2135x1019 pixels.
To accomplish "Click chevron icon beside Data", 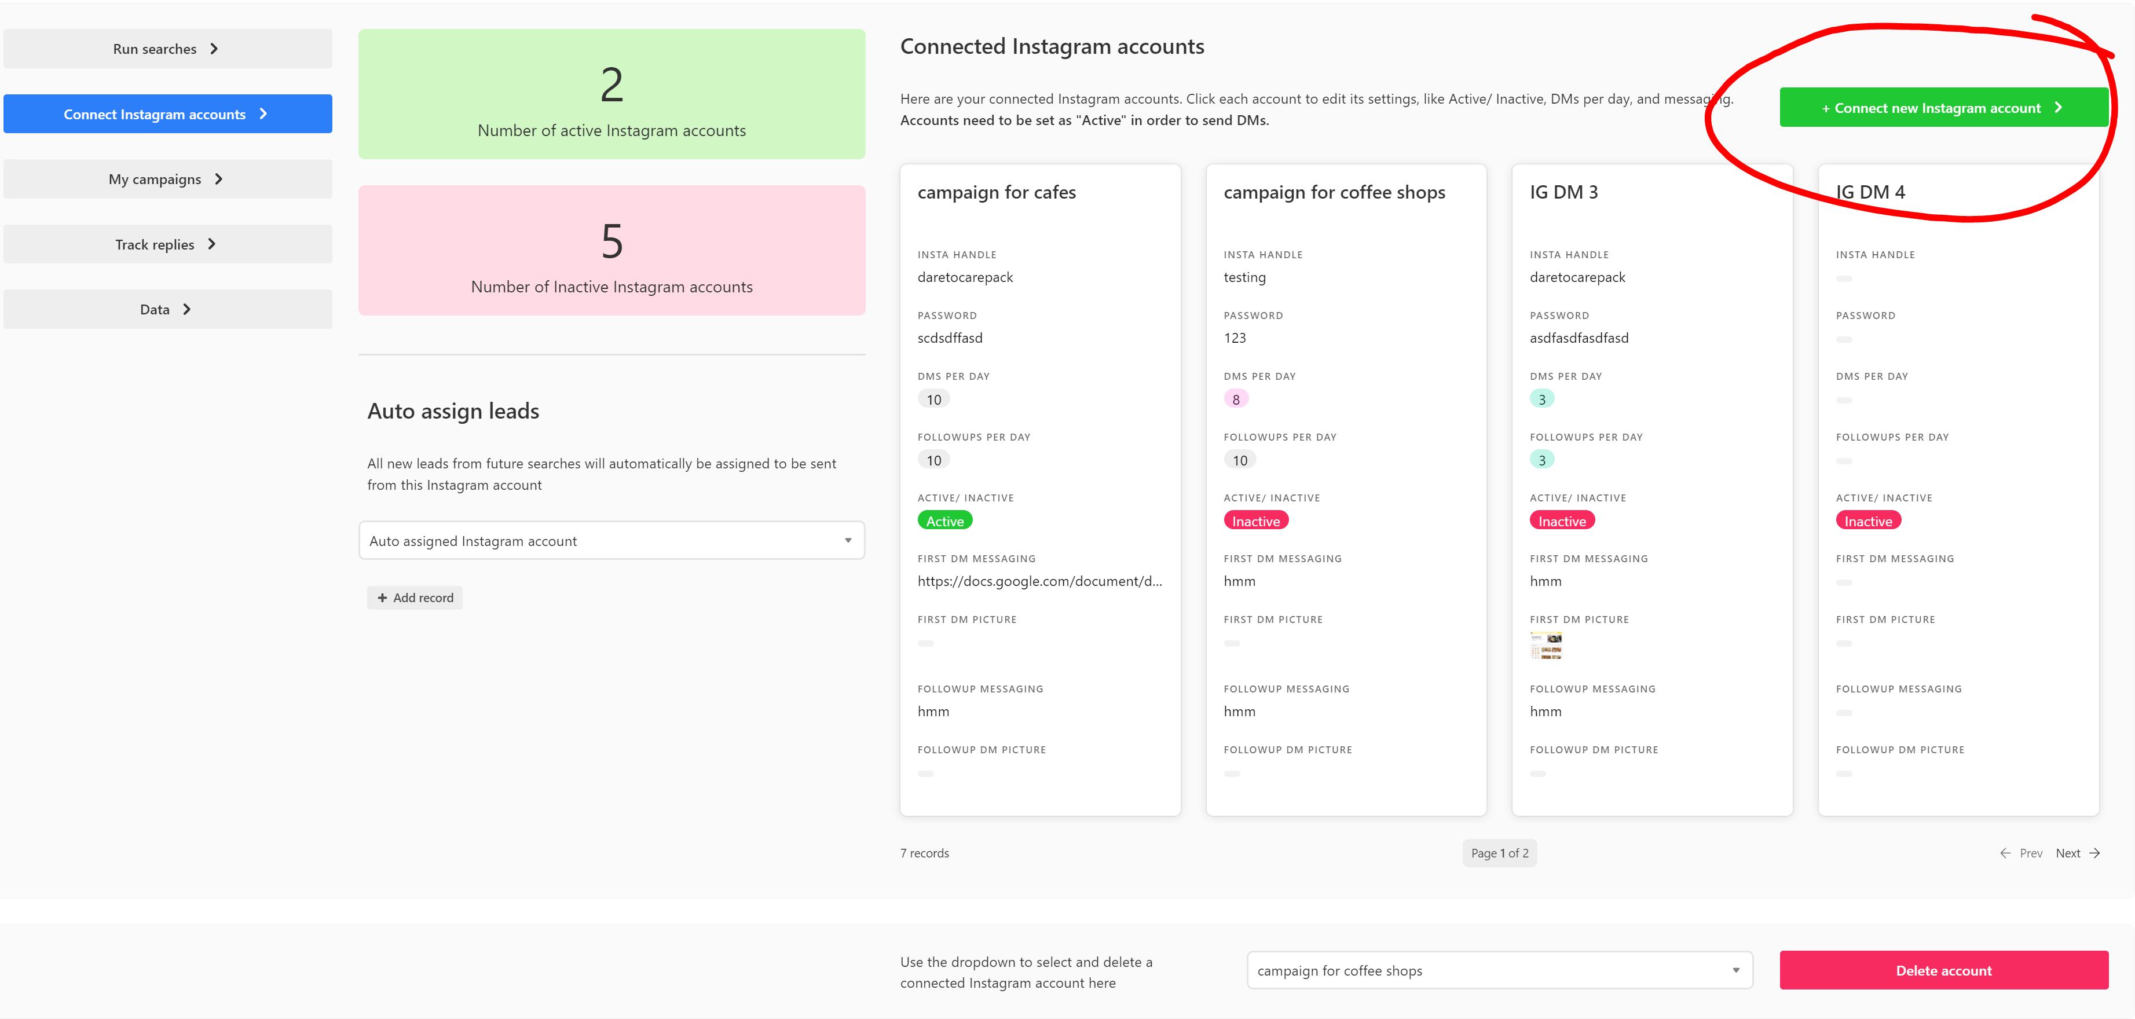I will [x=187, y=309].
